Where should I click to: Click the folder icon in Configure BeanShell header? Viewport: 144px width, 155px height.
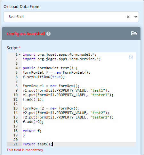point(134,33)
